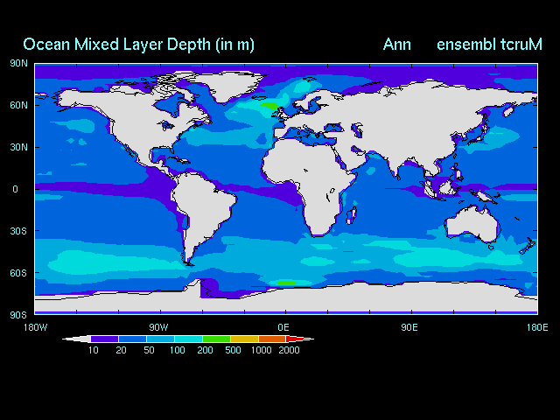Image resolution: width=560 pixels, height=420 pixels.
Task: Click the 0E longitude axis label
Action: click(284, 326)
